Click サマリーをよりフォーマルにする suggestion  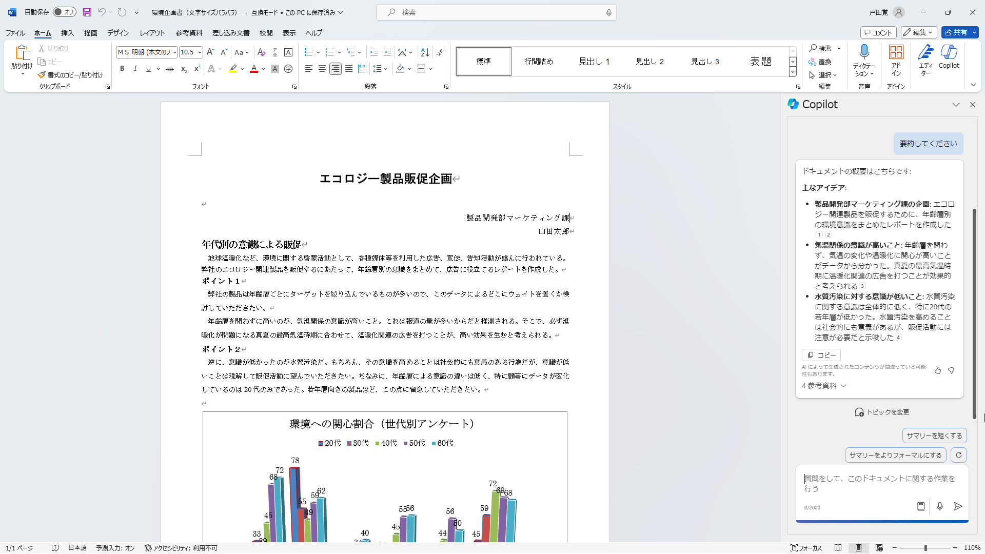[895, 455]
